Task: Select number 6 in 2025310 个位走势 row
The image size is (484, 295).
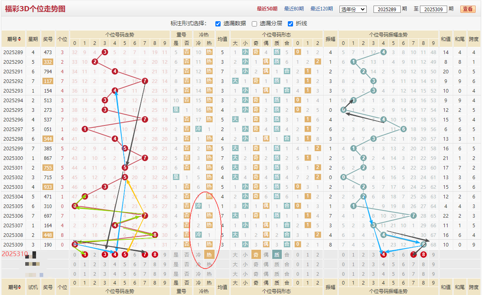Action: point(135,254)
